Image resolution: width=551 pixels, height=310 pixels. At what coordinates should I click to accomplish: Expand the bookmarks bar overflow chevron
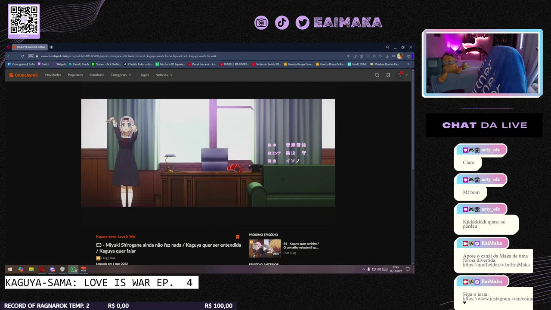(x=409, y=64)
